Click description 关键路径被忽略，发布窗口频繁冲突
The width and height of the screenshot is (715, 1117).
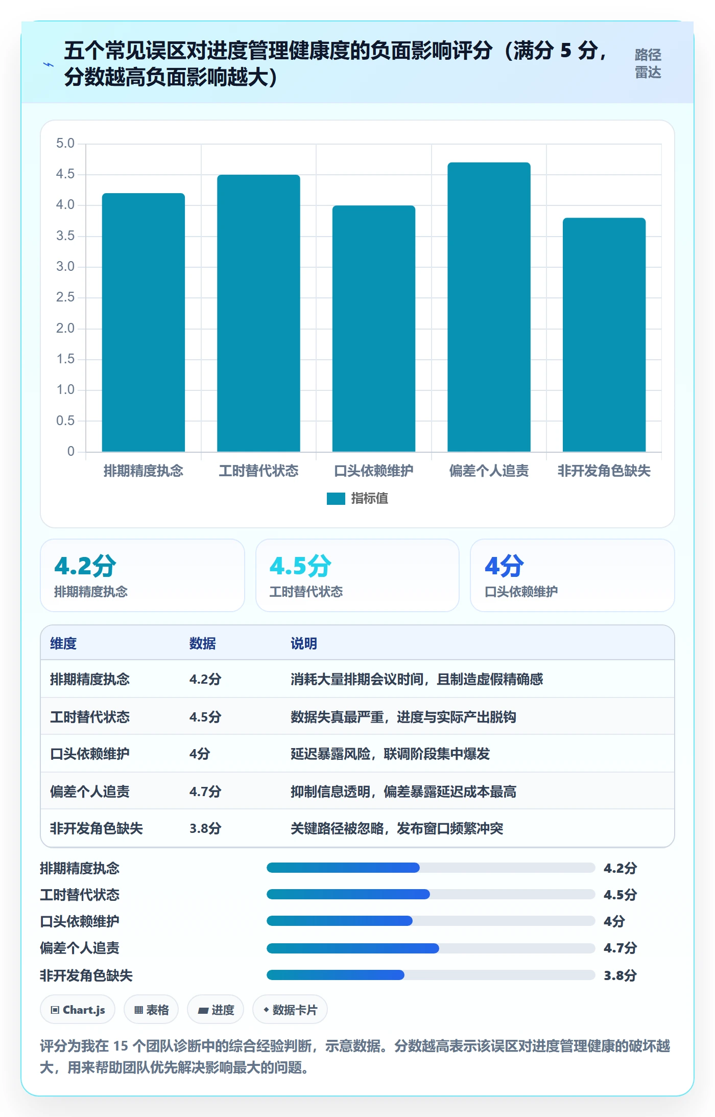[397, 828]
